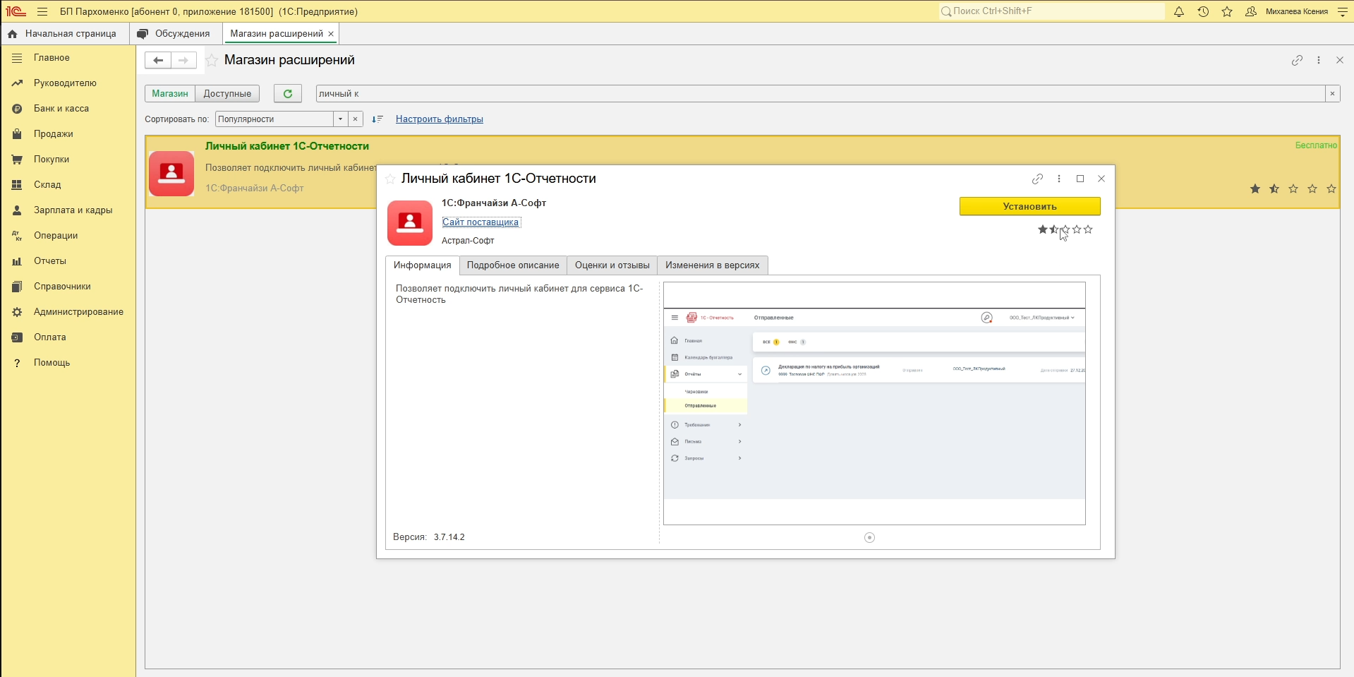This screenshot has height=677, width=1354.
Task: Close the Магазин расширений tab
Action: 331,34
